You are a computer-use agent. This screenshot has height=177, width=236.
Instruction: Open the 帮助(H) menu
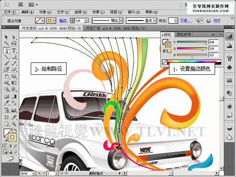click(x=152, y=12)
